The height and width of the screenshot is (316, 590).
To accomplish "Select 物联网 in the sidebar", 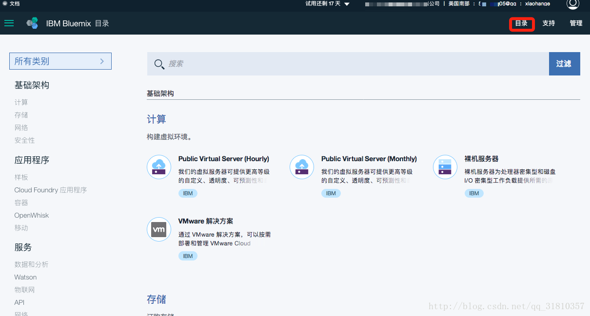I will pyautogui.click(x=25, y=290).
